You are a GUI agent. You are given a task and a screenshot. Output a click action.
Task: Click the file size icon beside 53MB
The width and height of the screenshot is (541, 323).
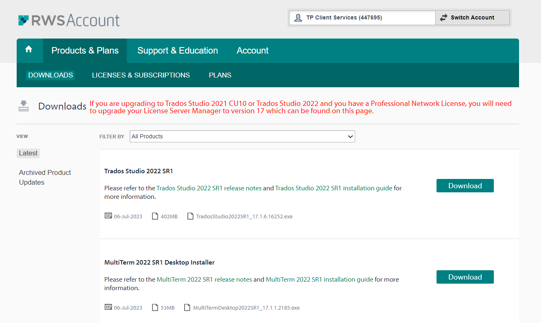(x=155, y=308)
